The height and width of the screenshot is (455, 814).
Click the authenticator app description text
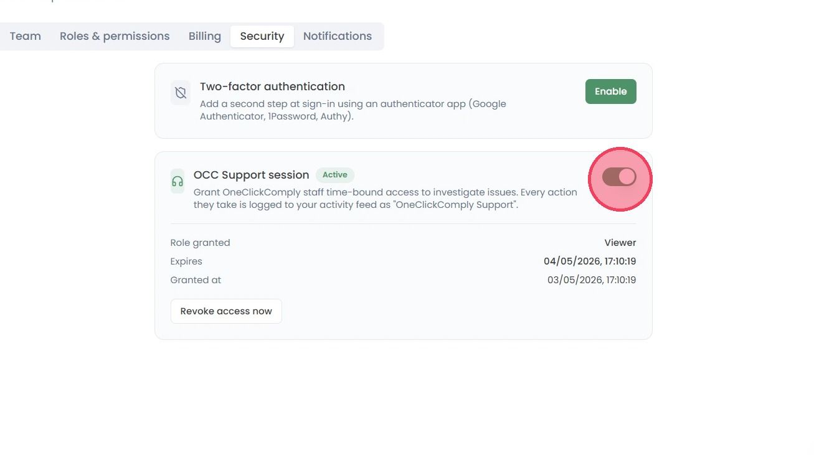click(x=353, y=110)
